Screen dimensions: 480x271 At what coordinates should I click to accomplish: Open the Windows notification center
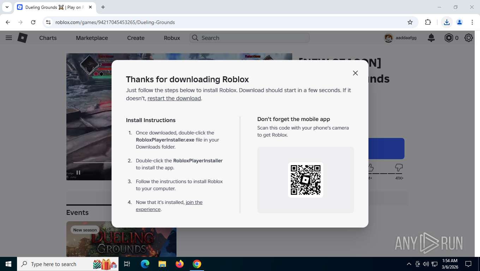[468, 264]
